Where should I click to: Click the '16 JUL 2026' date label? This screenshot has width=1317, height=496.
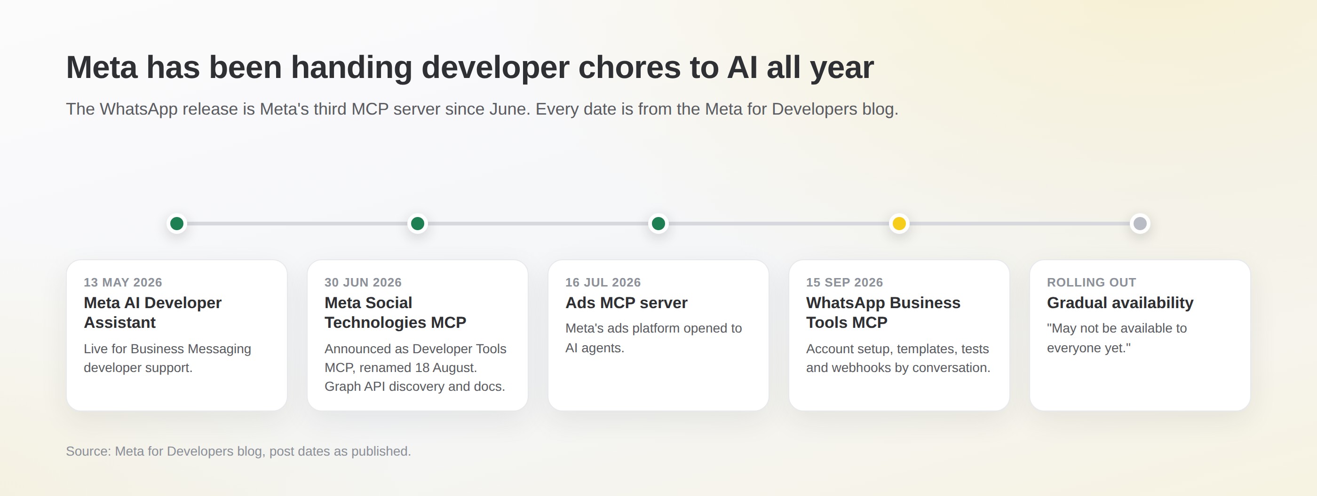603,282
